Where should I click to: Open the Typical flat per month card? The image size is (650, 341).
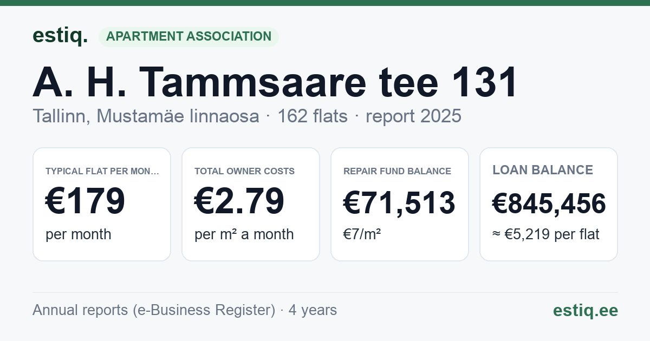[102, 204]
